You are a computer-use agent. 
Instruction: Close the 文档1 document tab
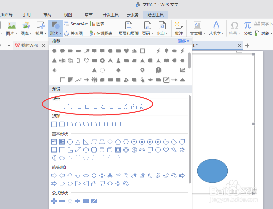click(239, 45)
